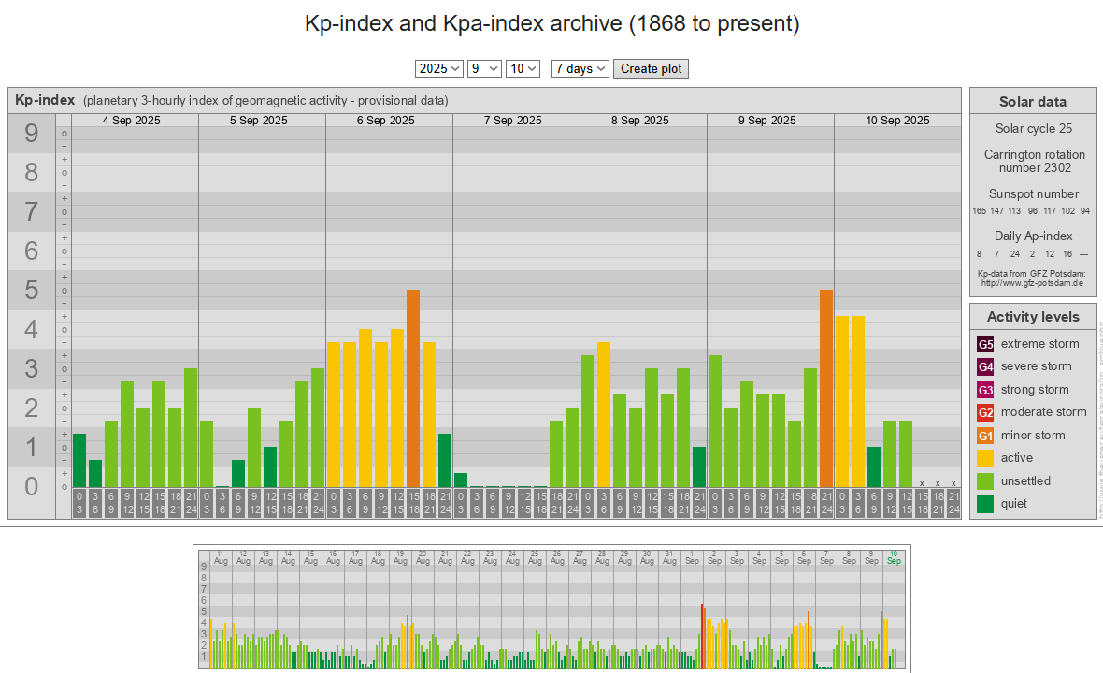Open the day dropdown showing 10
The height and width of the screenshot is (673, 1103).
(x=523, y=68)
